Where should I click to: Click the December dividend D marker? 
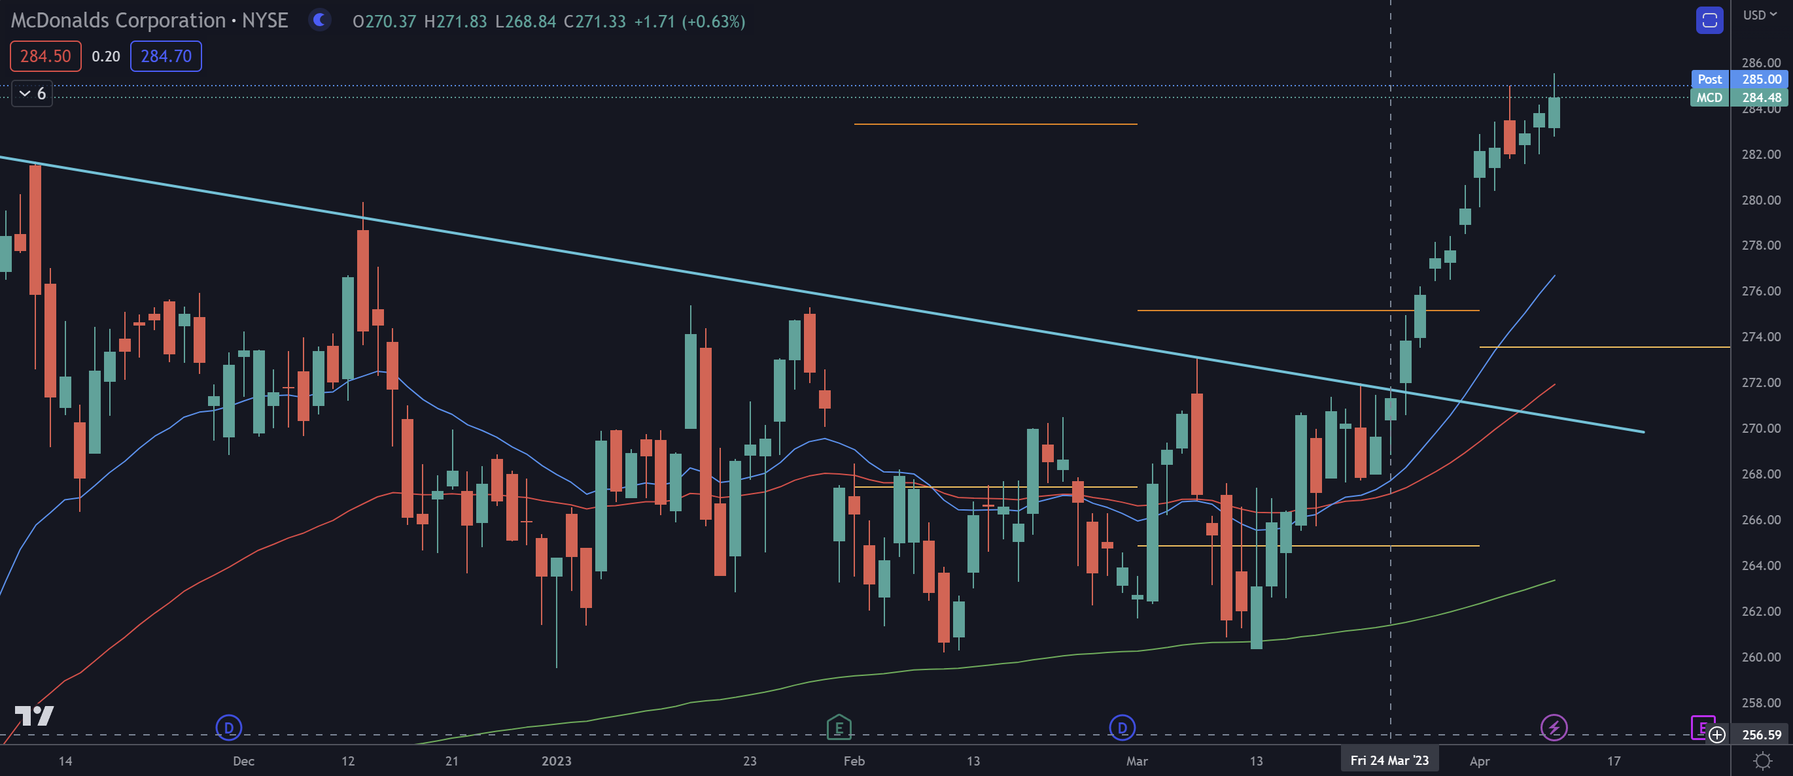click(x=228, y=728)
